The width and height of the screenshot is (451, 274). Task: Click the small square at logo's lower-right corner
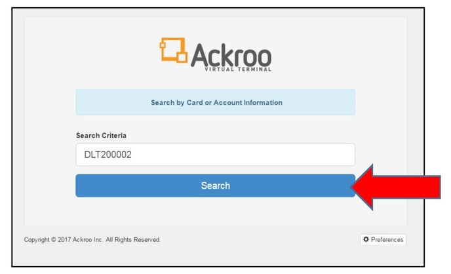coord(182,58)
